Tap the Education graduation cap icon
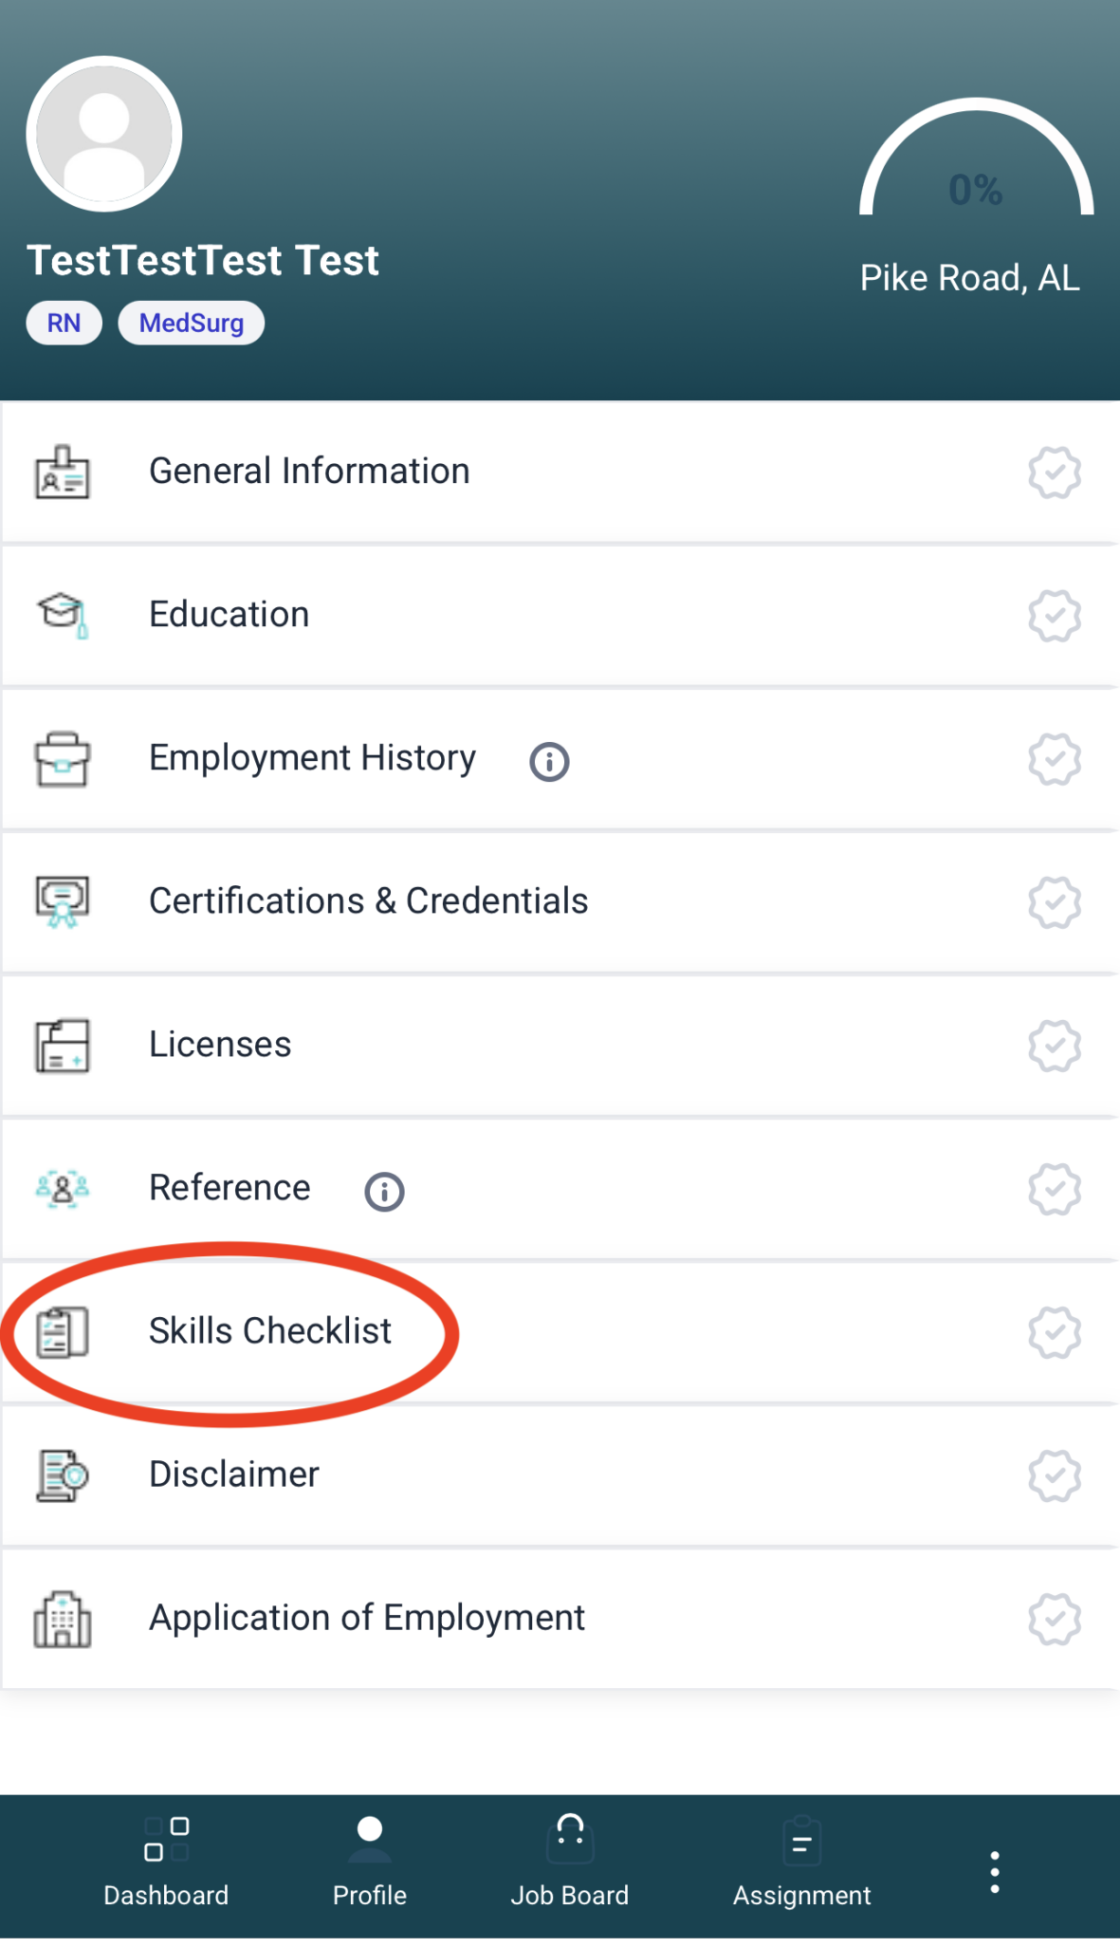This screenshot has width=1120, height=1947. [63, 615]
